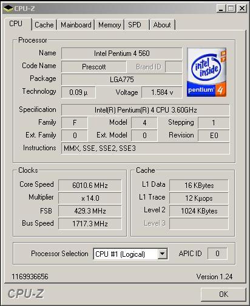
Task: Open the About tab
Action: 163,25
